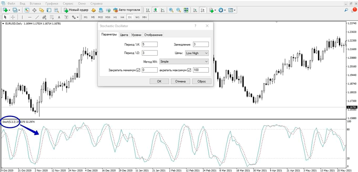Image resolution: width=358 pixels, height=172 pixels.
Task: Select the vertical line drawing tool
Action: click(x=22, y=17)
